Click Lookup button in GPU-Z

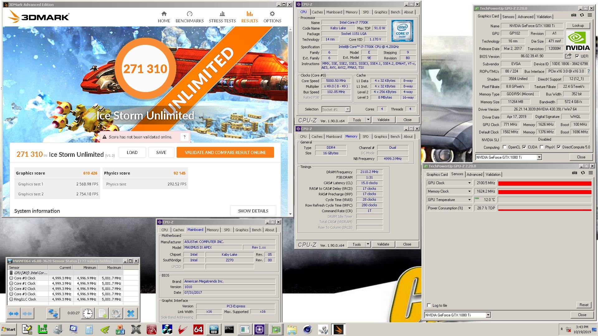click(x=578, y=26)
